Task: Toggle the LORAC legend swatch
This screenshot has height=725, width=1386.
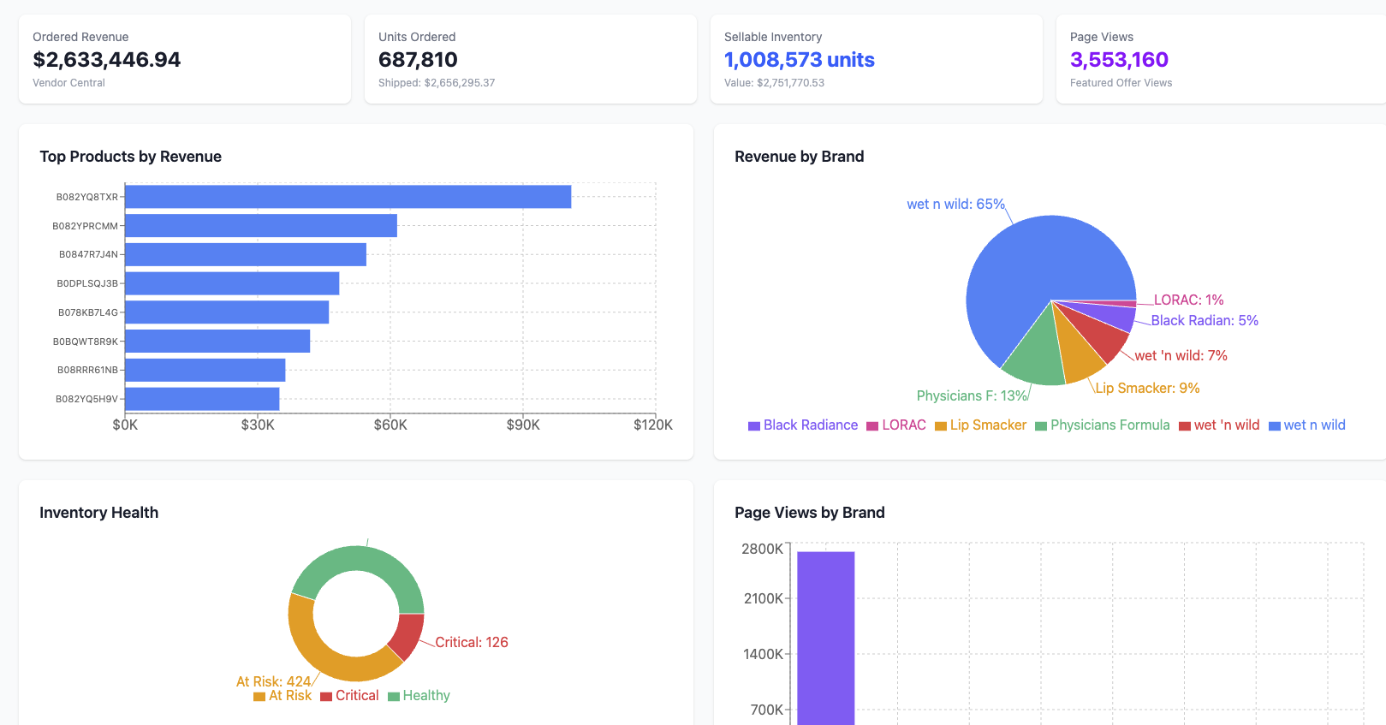Action: 872,426
